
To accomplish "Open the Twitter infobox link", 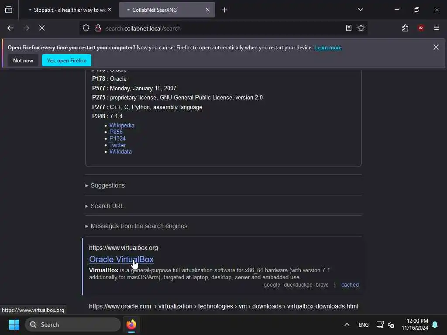I will coord(117,145).
